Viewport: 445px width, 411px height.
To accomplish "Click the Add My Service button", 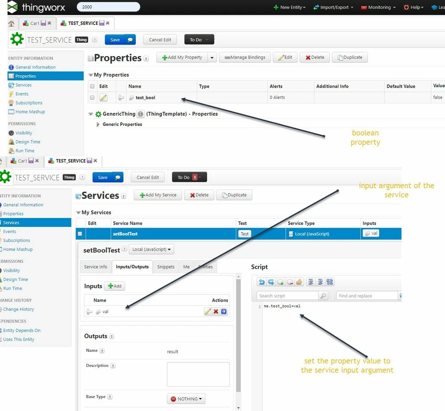I will tap(158, 195).
